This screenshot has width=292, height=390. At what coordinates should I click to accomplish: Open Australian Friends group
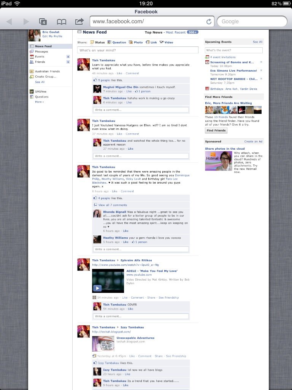[x=47, y=71]
